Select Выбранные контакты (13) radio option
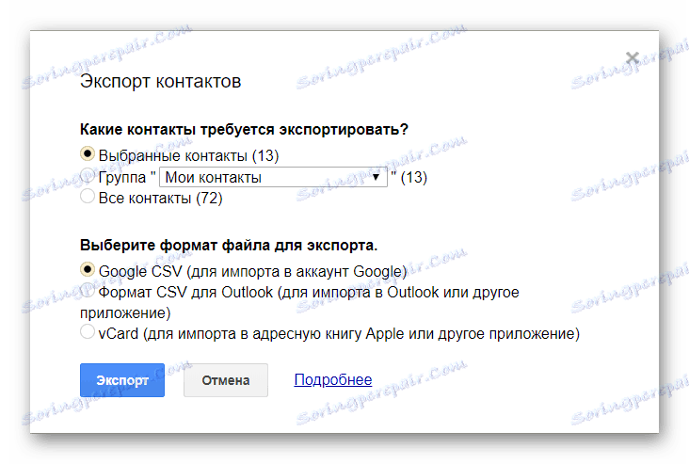 pos(88,153)
